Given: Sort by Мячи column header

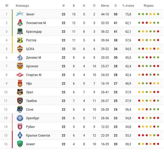Looking at the screenshot, I should pos(105,6).
